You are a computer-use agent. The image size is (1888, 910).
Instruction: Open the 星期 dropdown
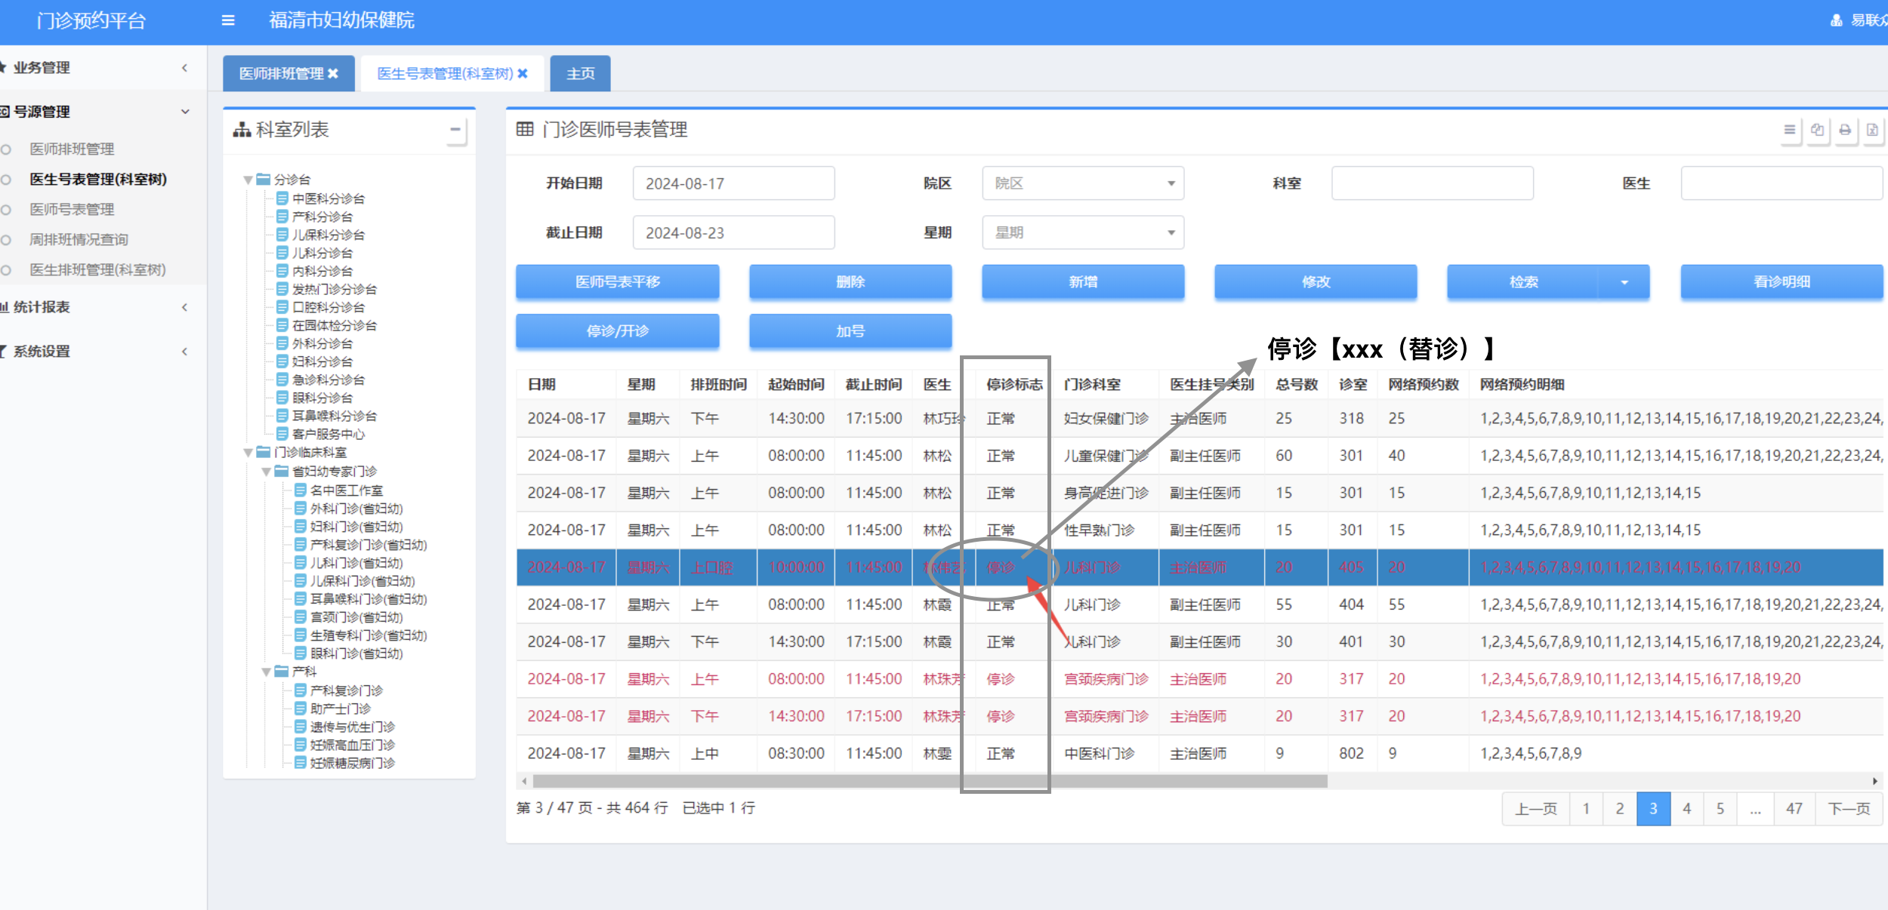click(1082, 232)
